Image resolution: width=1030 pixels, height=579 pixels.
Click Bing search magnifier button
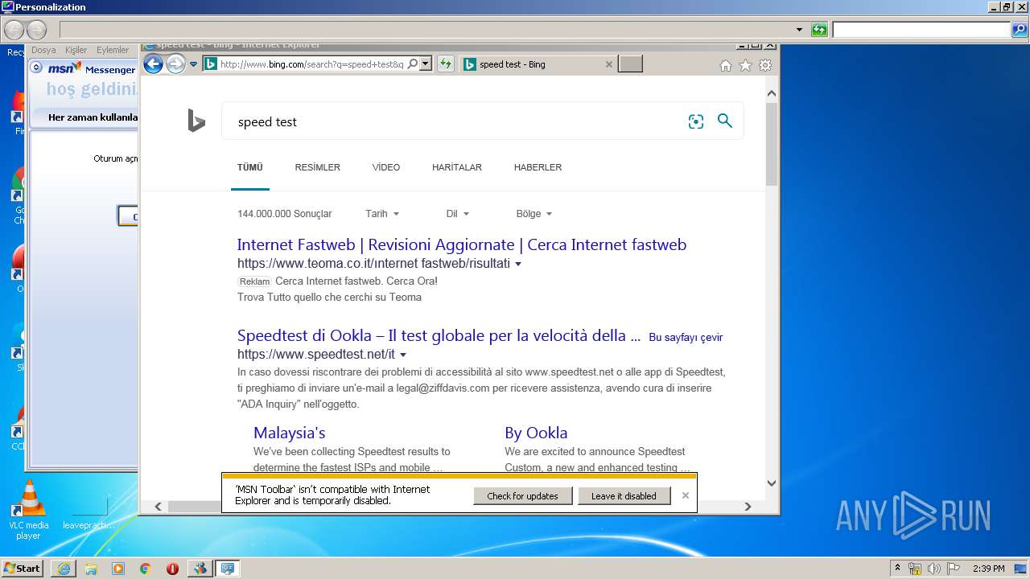[x=725, y=121]
